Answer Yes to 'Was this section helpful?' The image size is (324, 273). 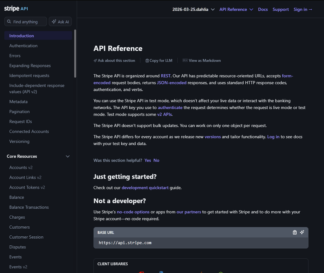pos(148,160)
